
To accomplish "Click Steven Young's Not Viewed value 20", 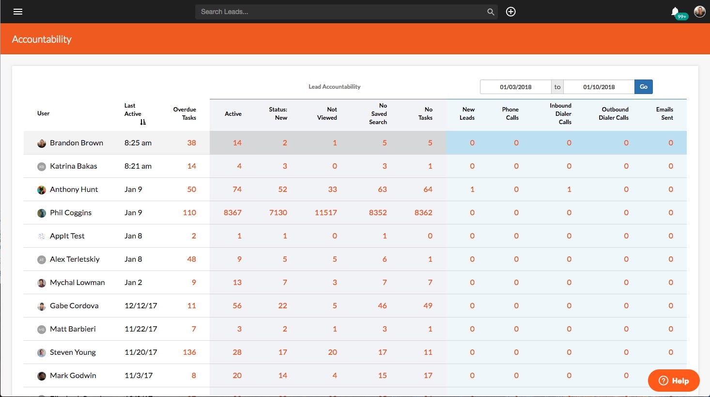I will (333, 352).
